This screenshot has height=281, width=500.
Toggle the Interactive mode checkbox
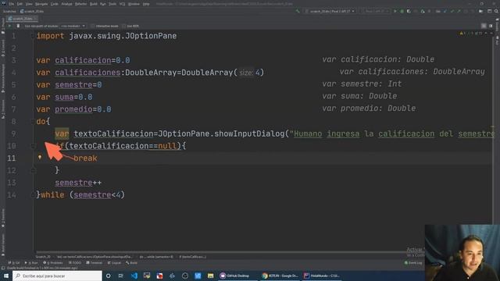[93, 26]
